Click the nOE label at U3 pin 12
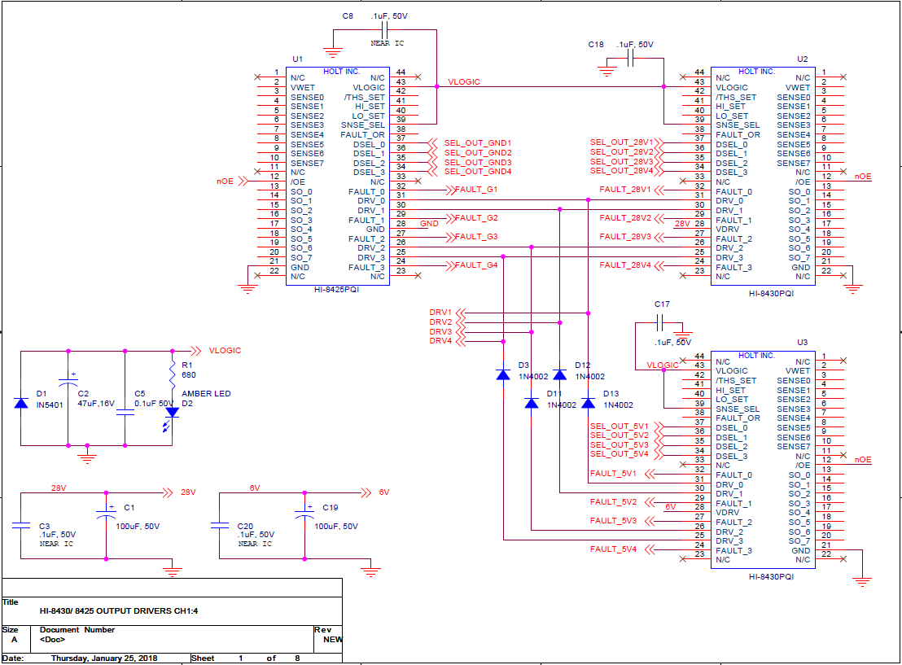Screen dimensions: 902x665 pyautogui.click(x=863, y=460)
